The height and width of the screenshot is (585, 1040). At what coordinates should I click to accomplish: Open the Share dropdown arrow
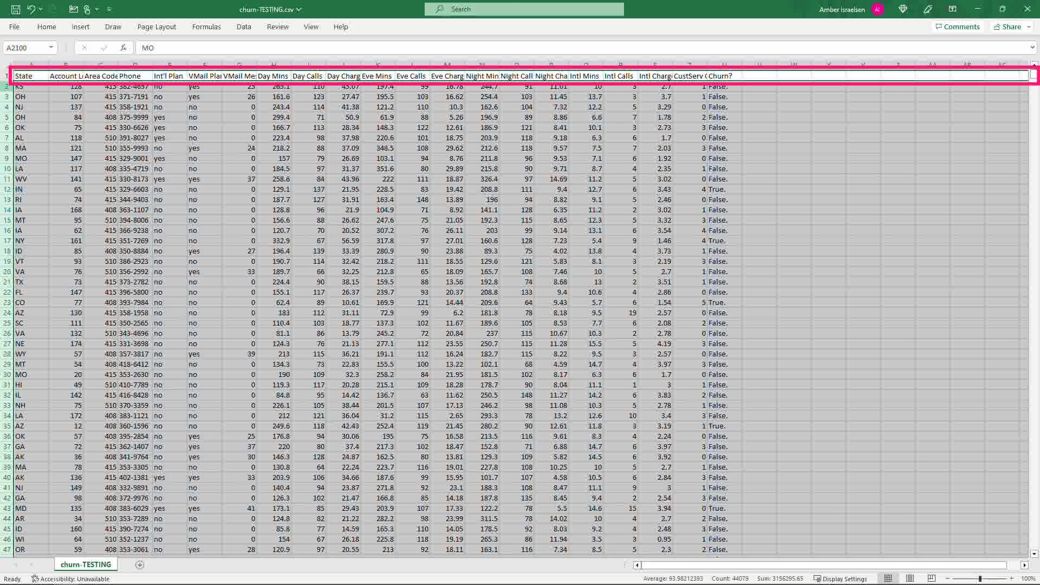1029,27
